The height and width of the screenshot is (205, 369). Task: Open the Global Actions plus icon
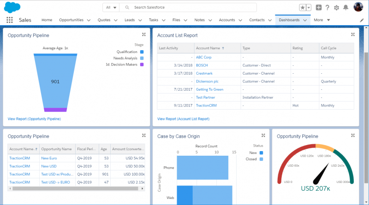pos(319,7)
